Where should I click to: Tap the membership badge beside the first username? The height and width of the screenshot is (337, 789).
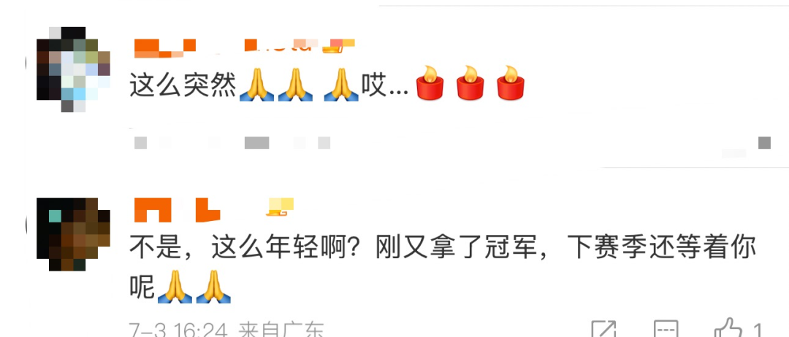click(338, 46)
